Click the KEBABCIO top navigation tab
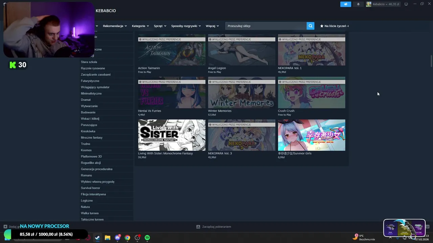The image size is (433, 243). (x=106, y=11)
